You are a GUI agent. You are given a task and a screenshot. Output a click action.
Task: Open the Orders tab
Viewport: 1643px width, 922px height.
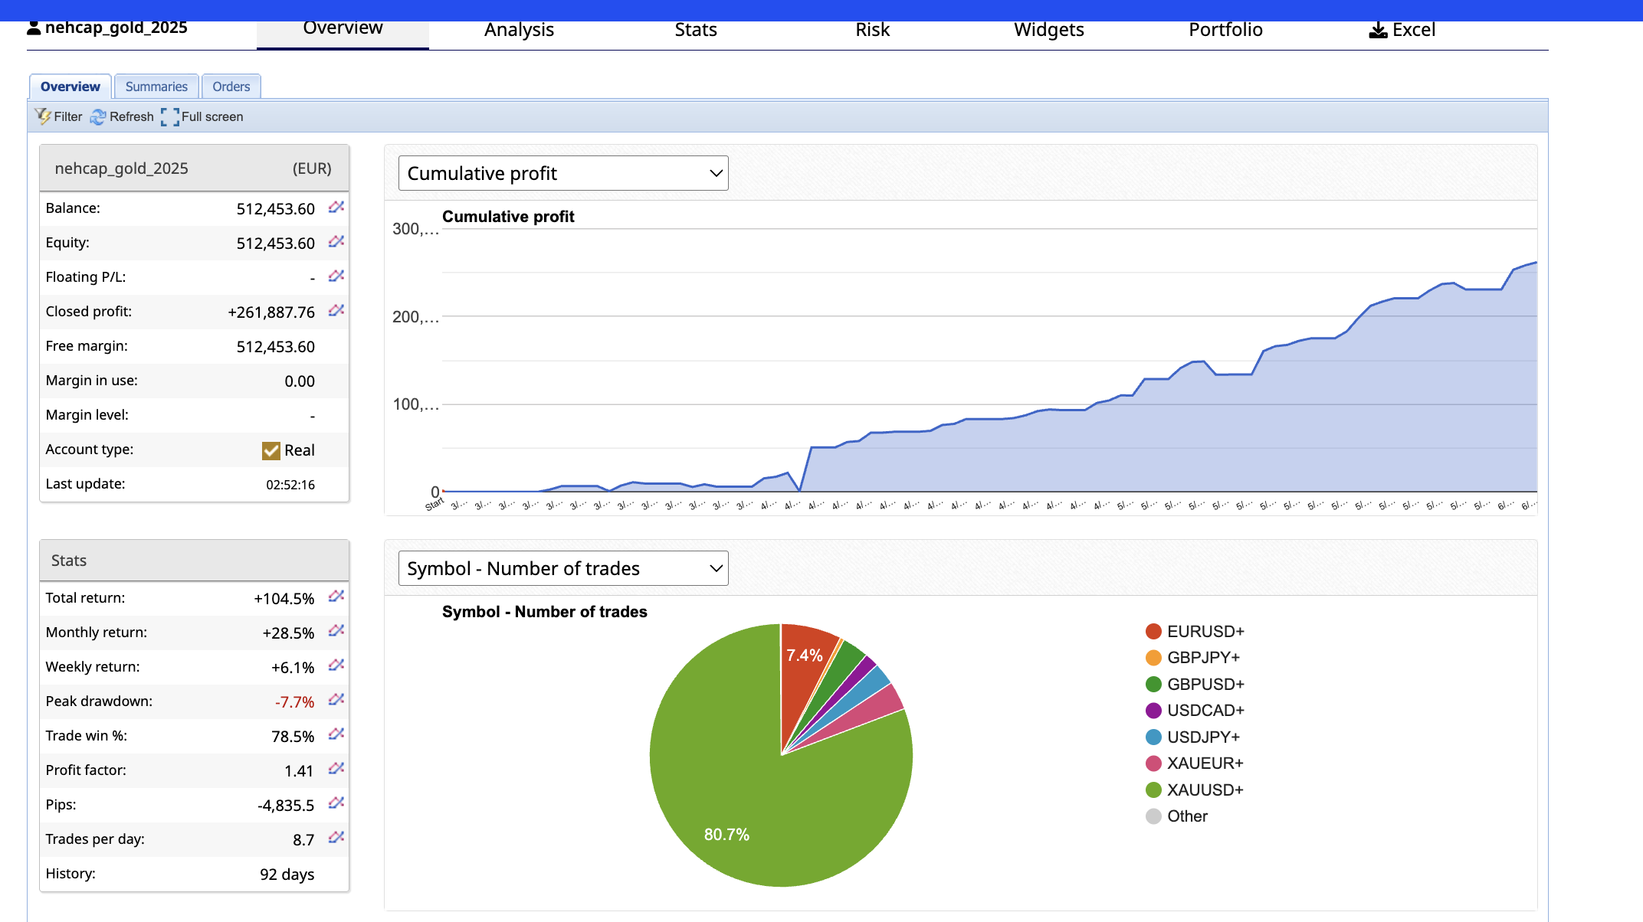231,87
